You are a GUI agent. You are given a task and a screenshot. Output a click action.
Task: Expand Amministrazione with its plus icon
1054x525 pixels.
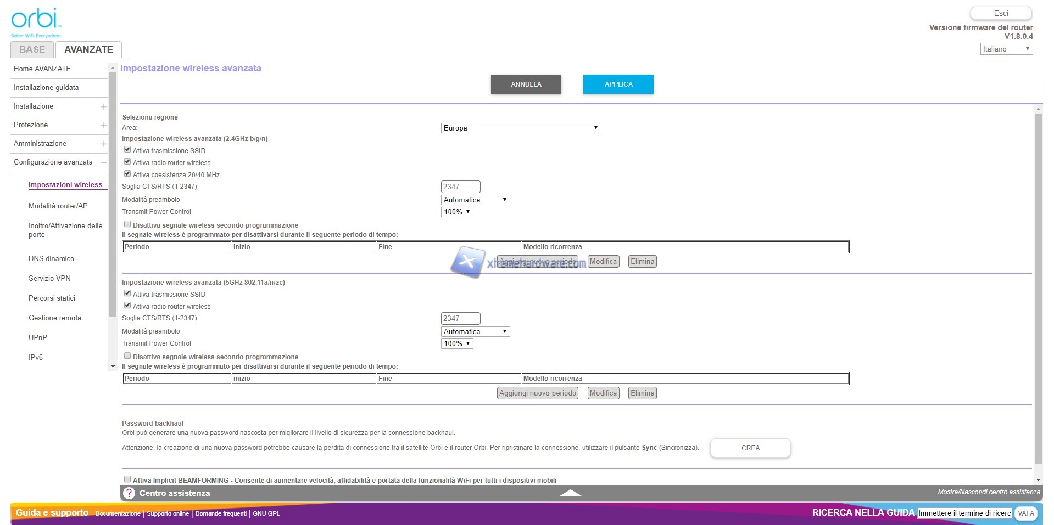coord(103,144)
